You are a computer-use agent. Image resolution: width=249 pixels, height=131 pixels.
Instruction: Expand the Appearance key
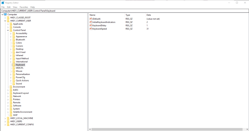click(11, 36)
